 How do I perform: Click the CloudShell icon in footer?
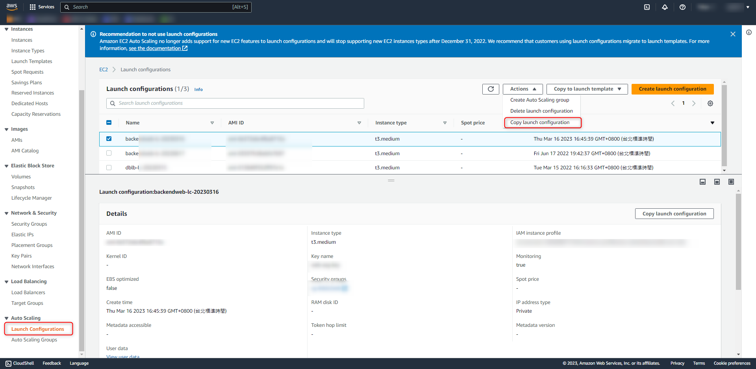coord(9,363)
